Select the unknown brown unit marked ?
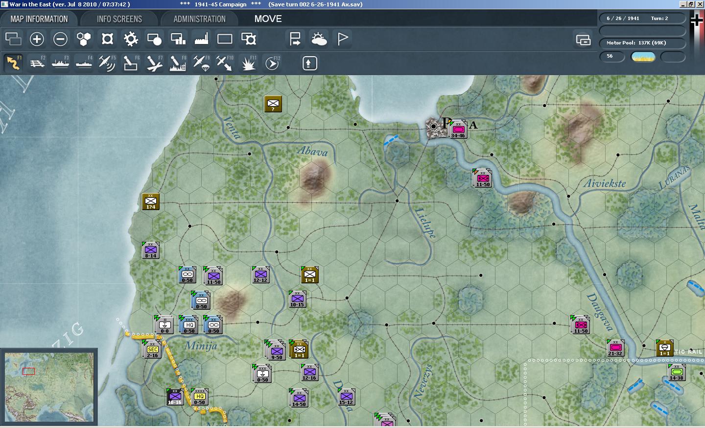This screenshot has height=428, width=705. [273, 104]
